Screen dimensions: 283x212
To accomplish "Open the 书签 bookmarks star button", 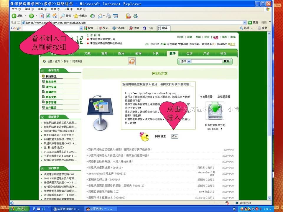I will 148,28.
